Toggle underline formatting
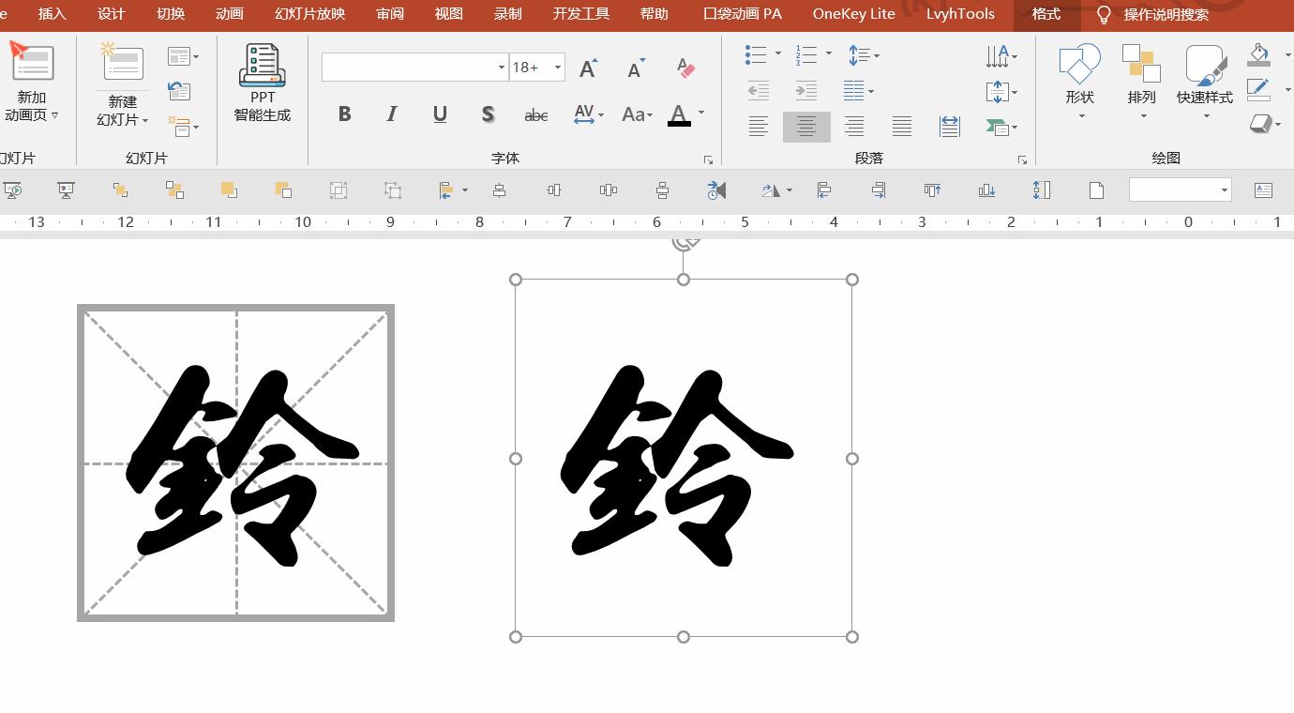This screenshot has height=713, width=1294. coord(439,114)
